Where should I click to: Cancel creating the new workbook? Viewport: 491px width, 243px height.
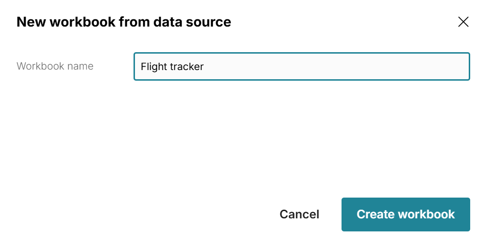(x=299, y=214)
